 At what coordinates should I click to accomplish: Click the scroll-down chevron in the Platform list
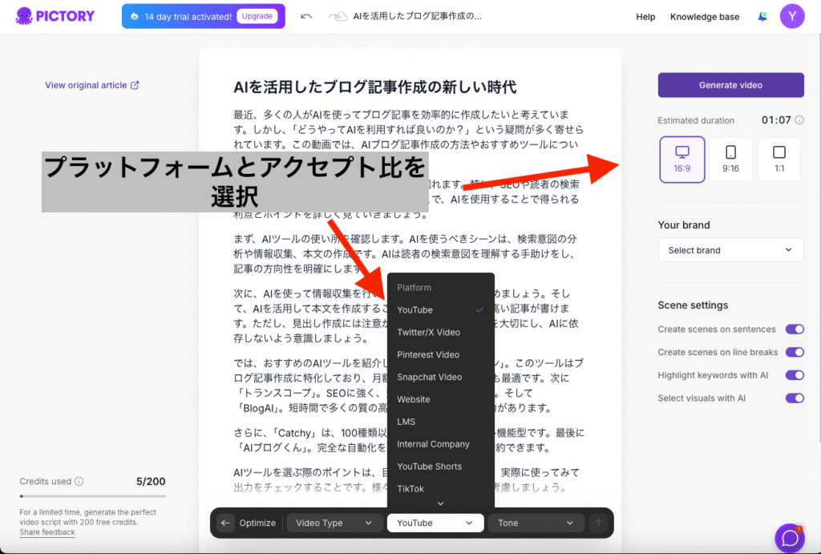pos(440,503)
